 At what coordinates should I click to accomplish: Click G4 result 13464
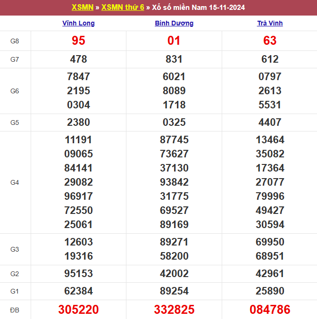coord(270,140)
